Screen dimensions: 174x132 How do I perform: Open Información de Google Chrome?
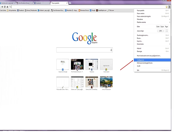click(152, 63)
